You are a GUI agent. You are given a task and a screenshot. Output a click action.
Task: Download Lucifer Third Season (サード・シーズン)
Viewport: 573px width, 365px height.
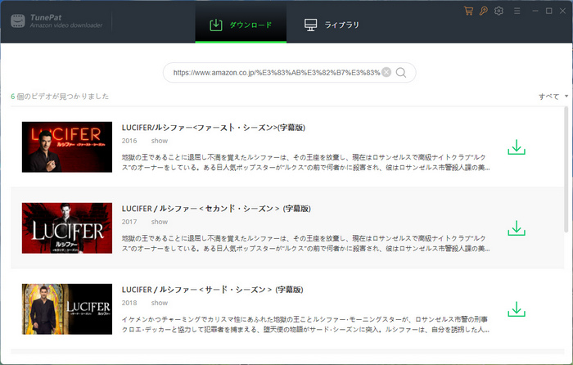[x=517, y=309]
